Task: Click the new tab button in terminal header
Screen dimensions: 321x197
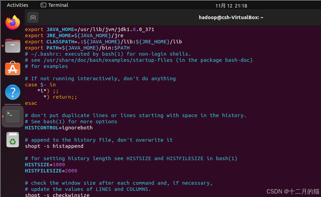Action: click(33, 18)
